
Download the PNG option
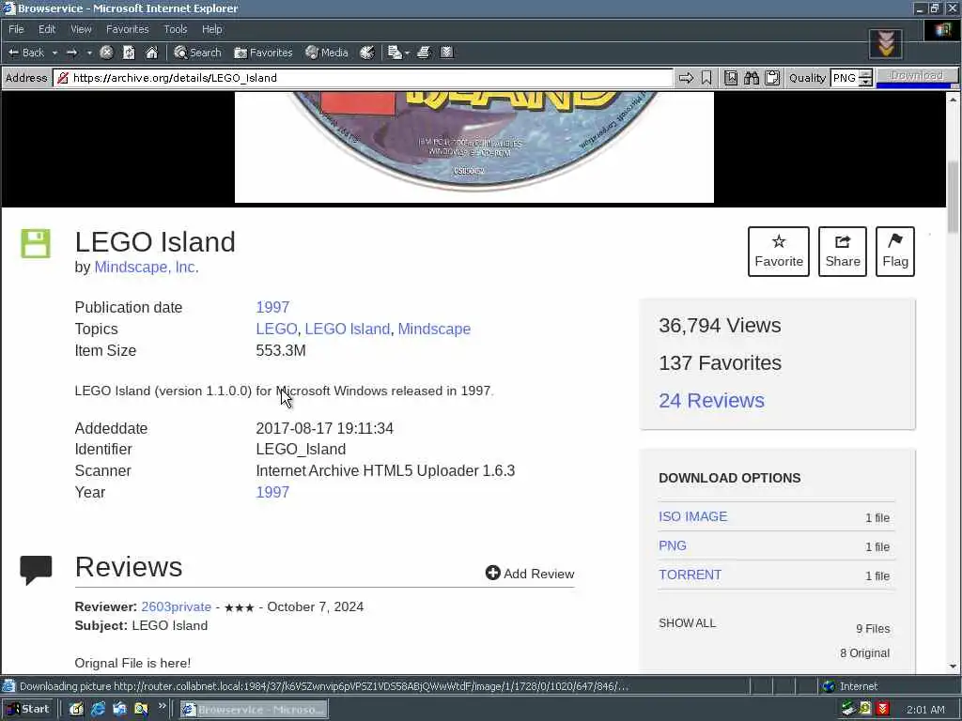click(673, 545)
